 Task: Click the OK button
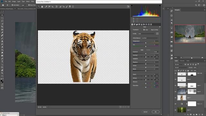tap(155, 112)
